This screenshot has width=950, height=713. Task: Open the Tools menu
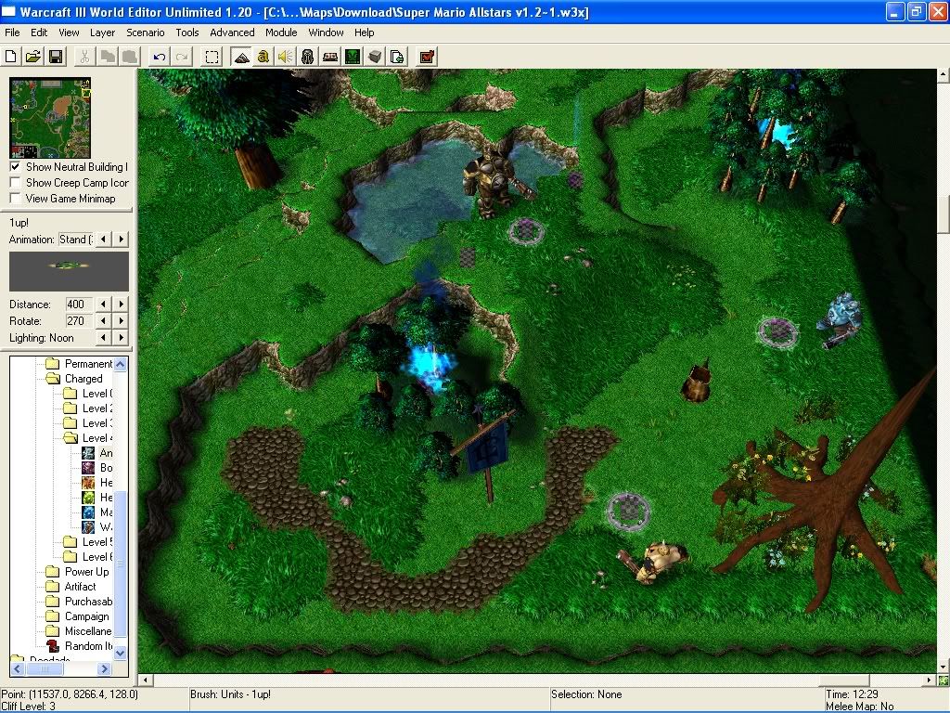(x=187, y=32)
